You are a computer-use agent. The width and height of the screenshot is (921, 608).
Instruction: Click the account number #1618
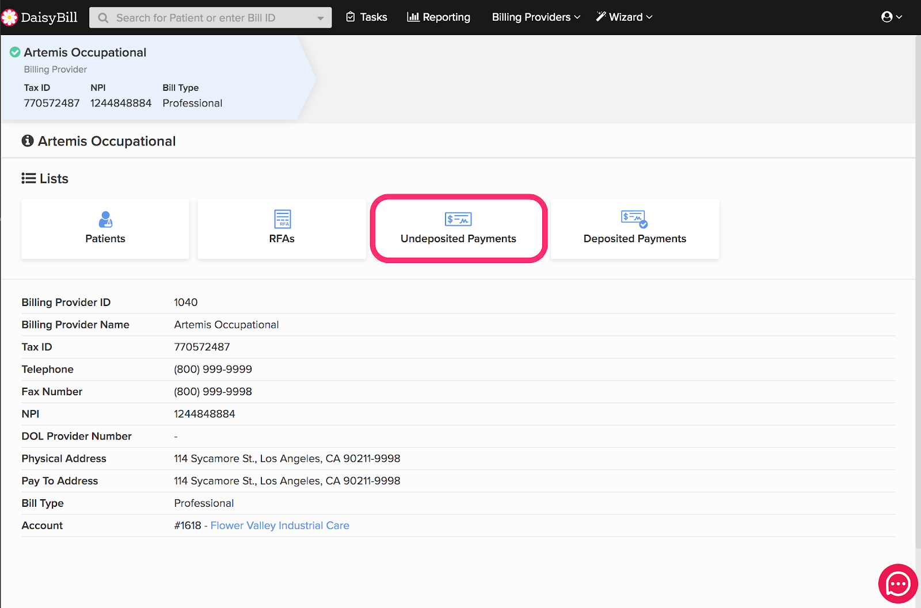[x=188, y=526]
